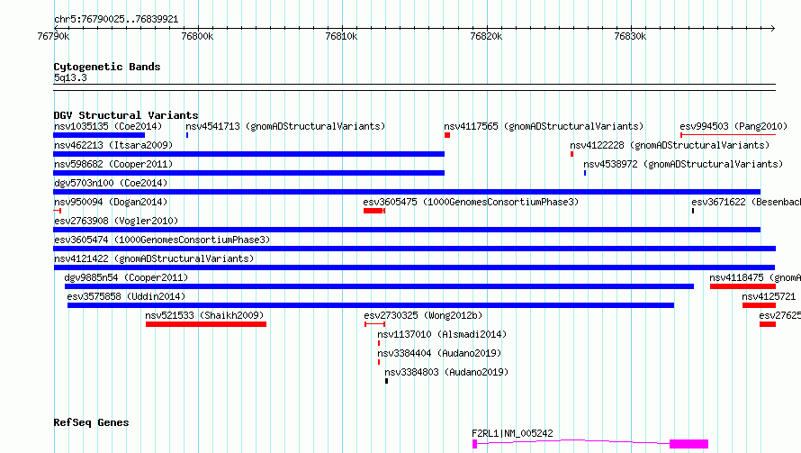This screenshot has height=453, width=801.
Task: Open esv3605474 (1000GenomesConsortiumPhase3) label
Action: click(162, 240)
